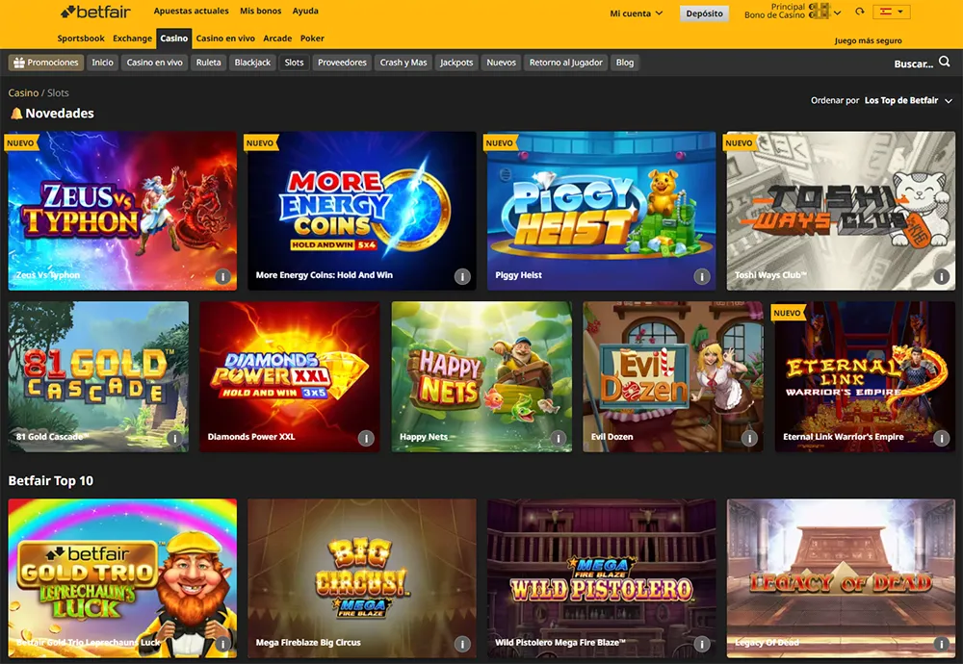Click the Buscar search field
963x664 pixels.
click(913, 64)
